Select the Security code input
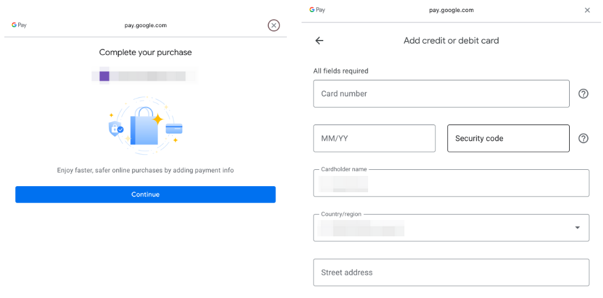 [508, 138]
